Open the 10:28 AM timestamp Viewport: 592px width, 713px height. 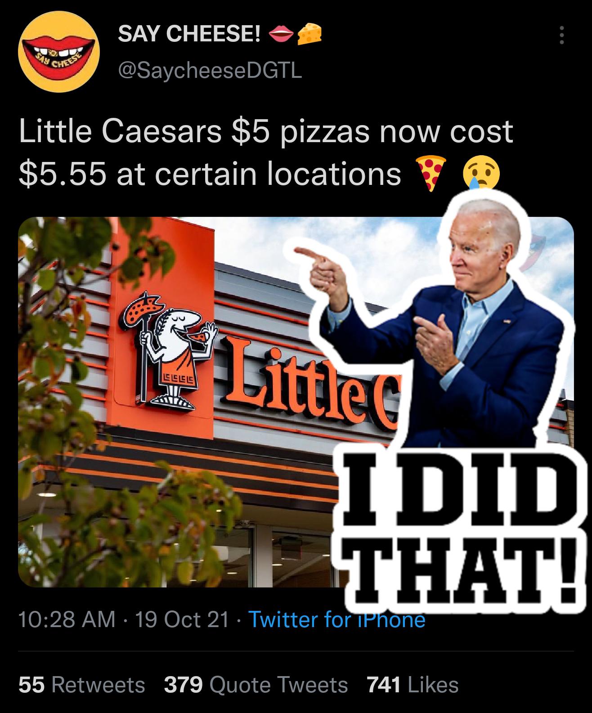pyautogui.click(x=67, y=619)
